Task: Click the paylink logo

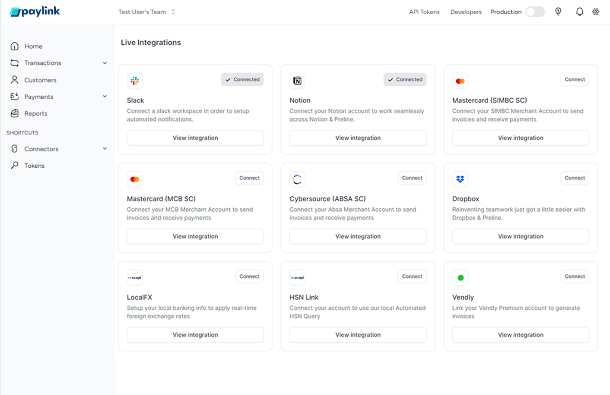Action: point(35,12)
